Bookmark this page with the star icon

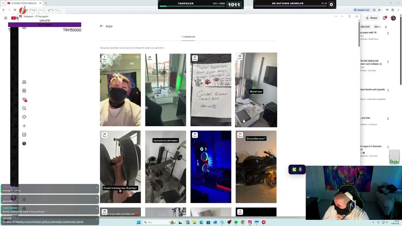[x=379, y=10]
